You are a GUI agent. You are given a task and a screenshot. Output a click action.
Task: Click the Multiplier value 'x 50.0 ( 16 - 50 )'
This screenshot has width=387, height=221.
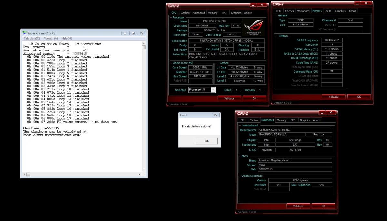coord(200,72)
